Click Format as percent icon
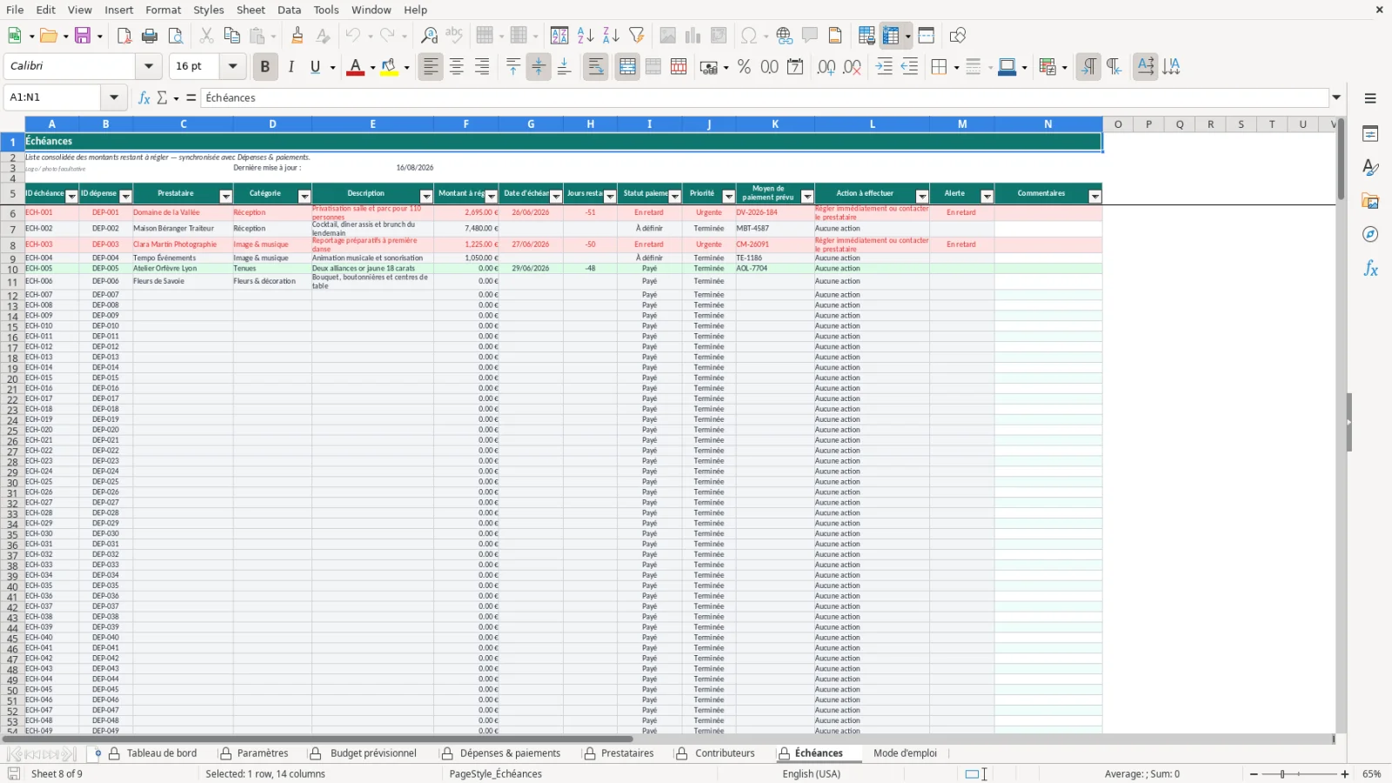 pyautogui.click(x=744, y=67)
